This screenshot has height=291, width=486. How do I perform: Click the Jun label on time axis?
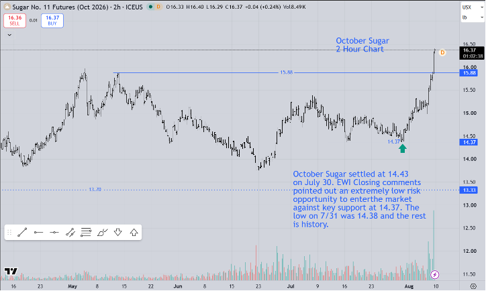tap(178, 286)
